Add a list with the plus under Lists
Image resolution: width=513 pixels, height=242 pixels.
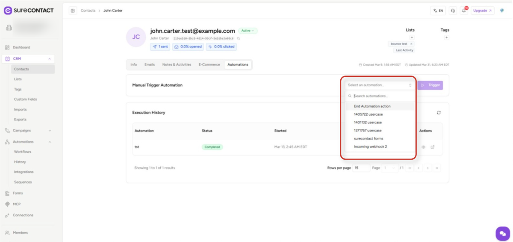(x=412, y=38)
